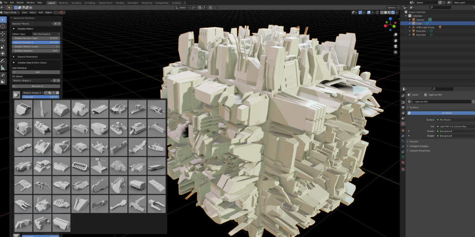Toggle X-ray mode in viewport header
Viewport: 475px width, 237px height.
(x=377, y=12)
